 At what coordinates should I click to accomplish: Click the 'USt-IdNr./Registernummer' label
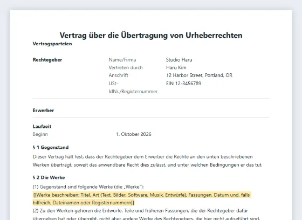click(x=133, y=87)
